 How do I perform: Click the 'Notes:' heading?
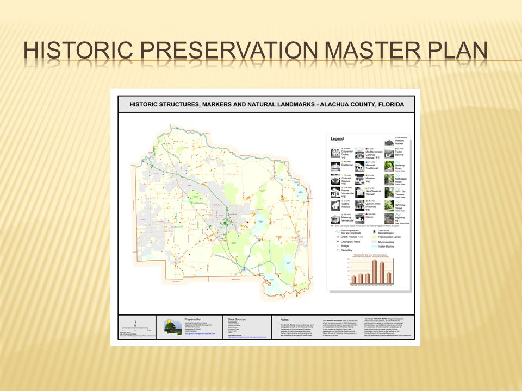click(284, 320)
